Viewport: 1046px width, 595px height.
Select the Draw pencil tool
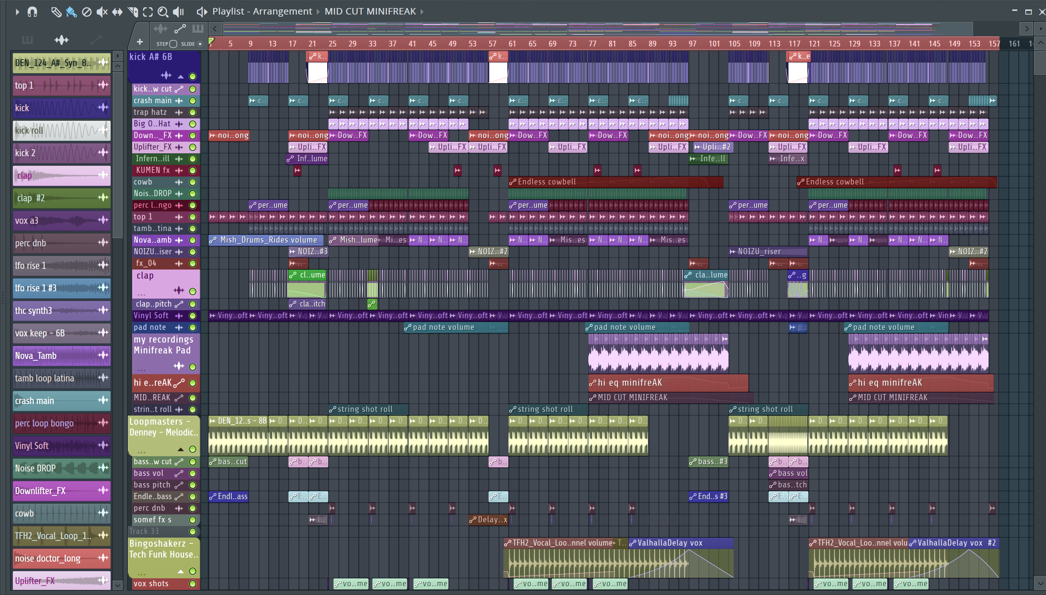click(x=56, y=12)
